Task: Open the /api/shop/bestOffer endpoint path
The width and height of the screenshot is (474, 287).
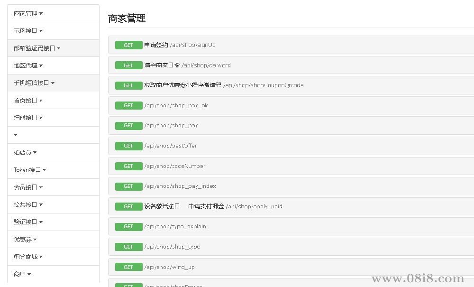Action: pos(171,146)
